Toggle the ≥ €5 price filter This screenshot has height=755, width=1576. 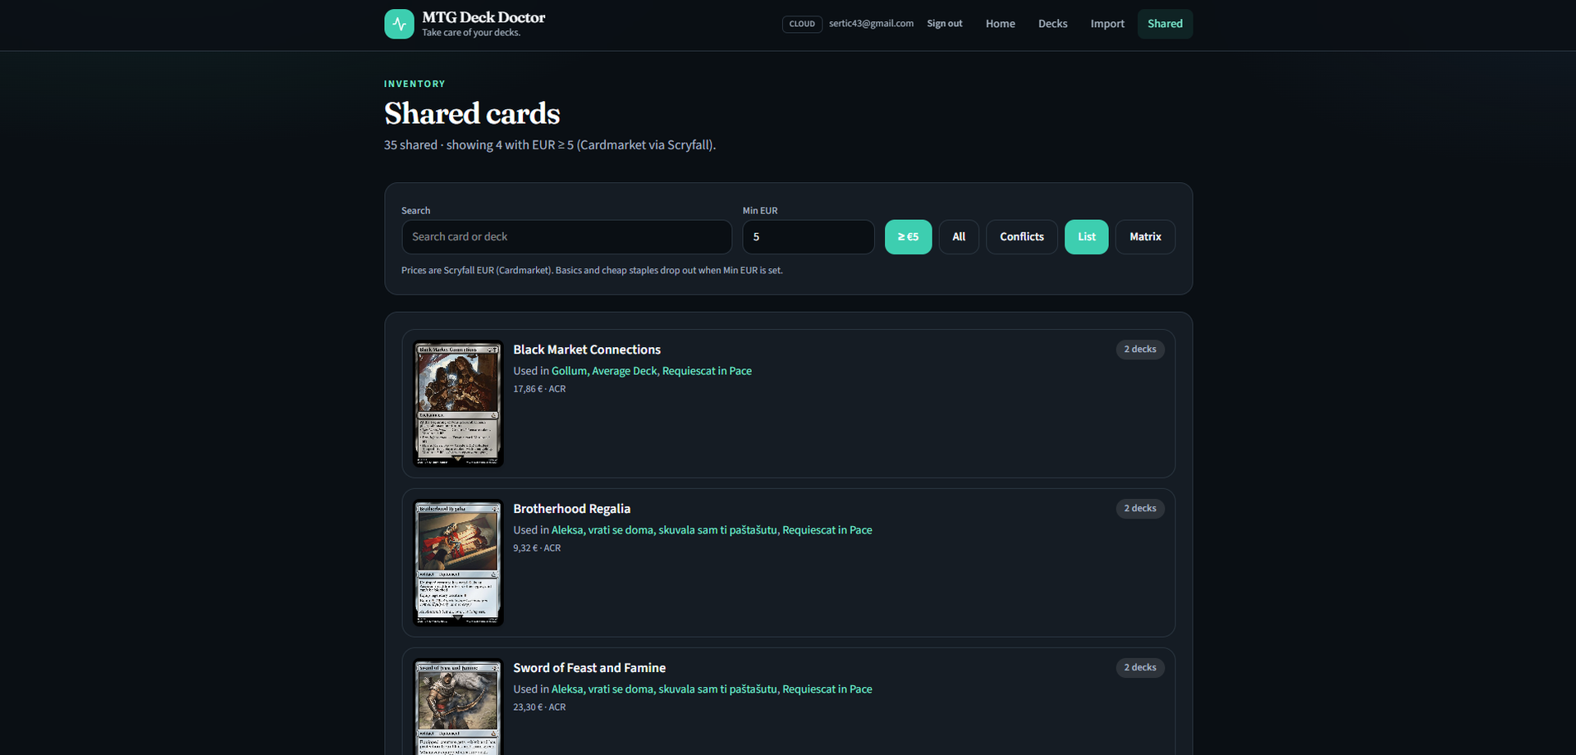point(908,237)
